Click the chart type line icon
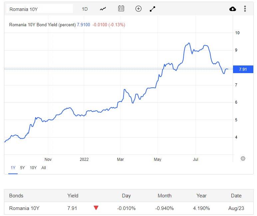This screenshot has height=216, width=257. coord(103,9)
